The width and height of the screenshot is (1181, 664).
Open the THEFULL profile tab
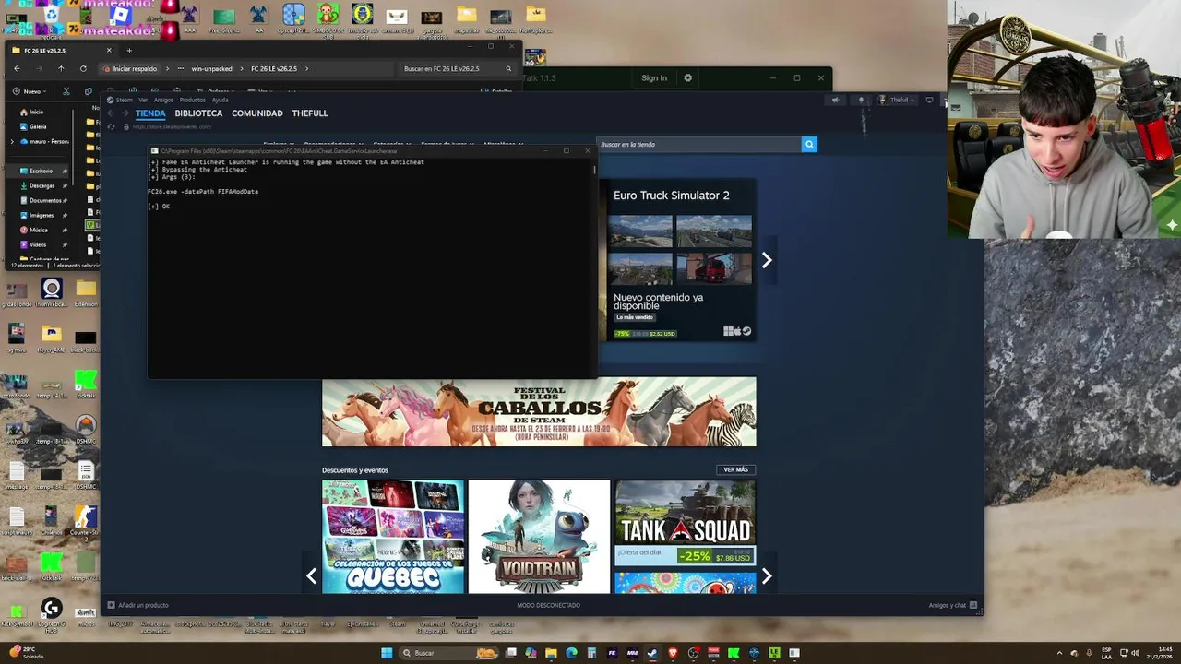click(x=310, y=113)
